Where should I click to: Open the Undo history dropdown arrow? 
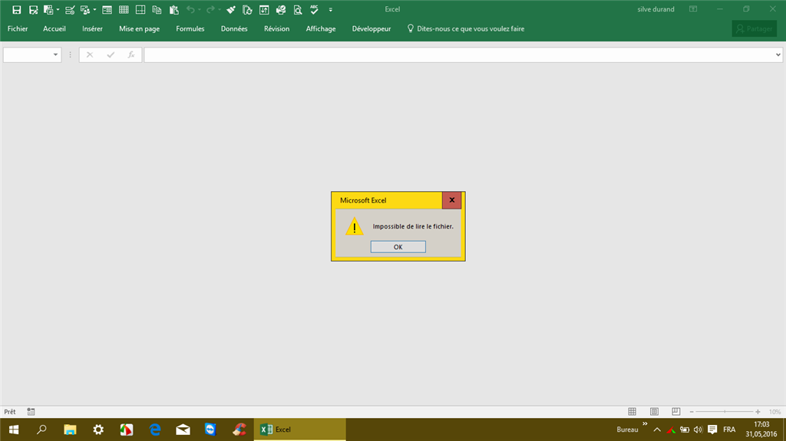pyautogui.click(x=200, y=9)
